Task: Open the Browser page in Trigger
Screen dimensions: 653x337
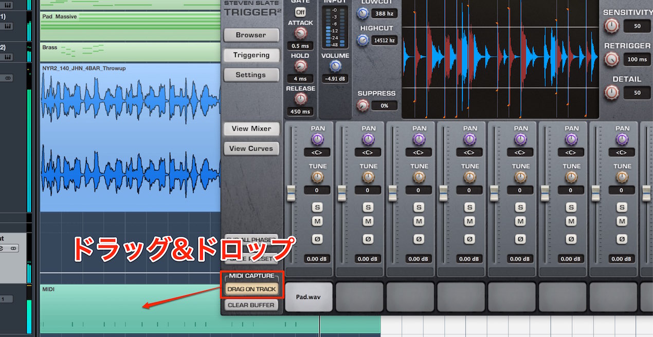Action: coord(251,35)
